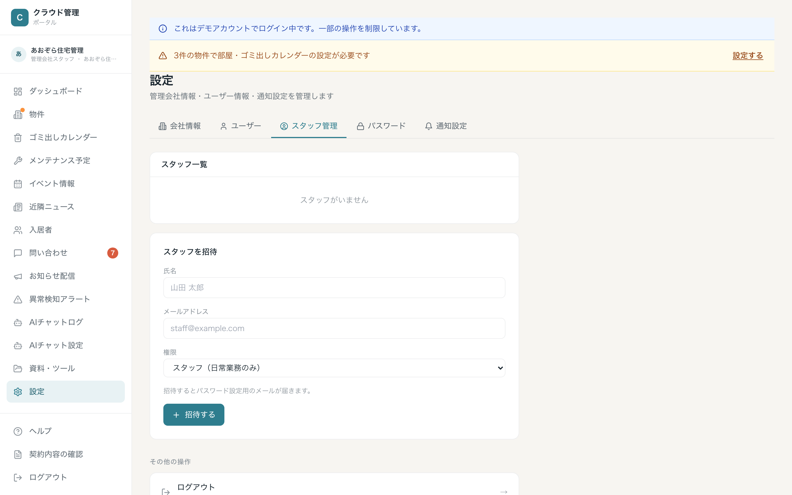
Task: Expand the 権限 role dropdown
Action: click(334, 368)
